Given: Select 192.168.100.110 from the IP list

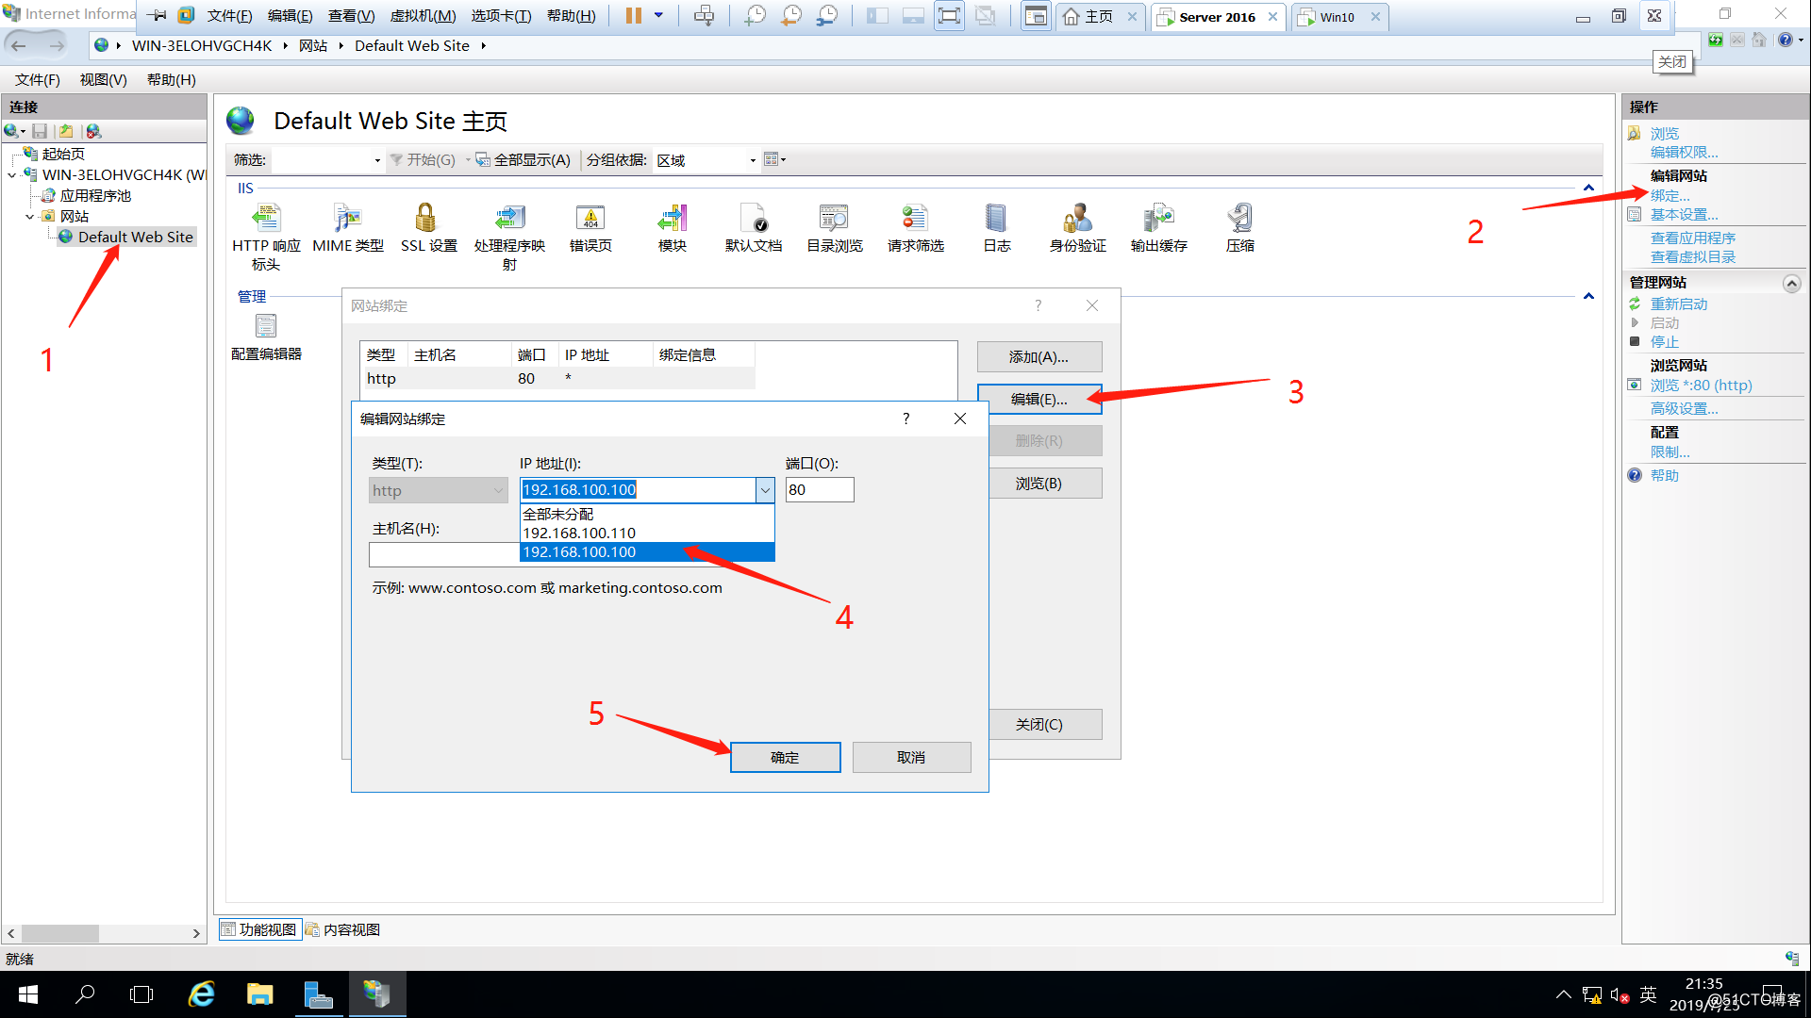Looking at the screenshot, I should click(579, 533).
